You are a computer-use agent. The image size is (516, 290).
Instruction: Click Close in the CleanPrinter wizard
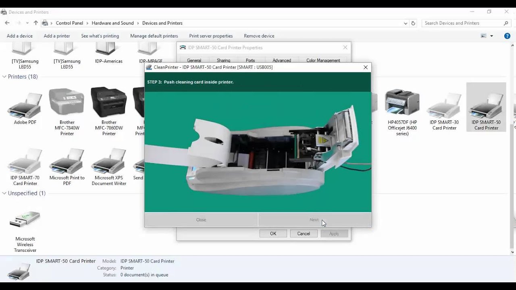coord(201,220)
